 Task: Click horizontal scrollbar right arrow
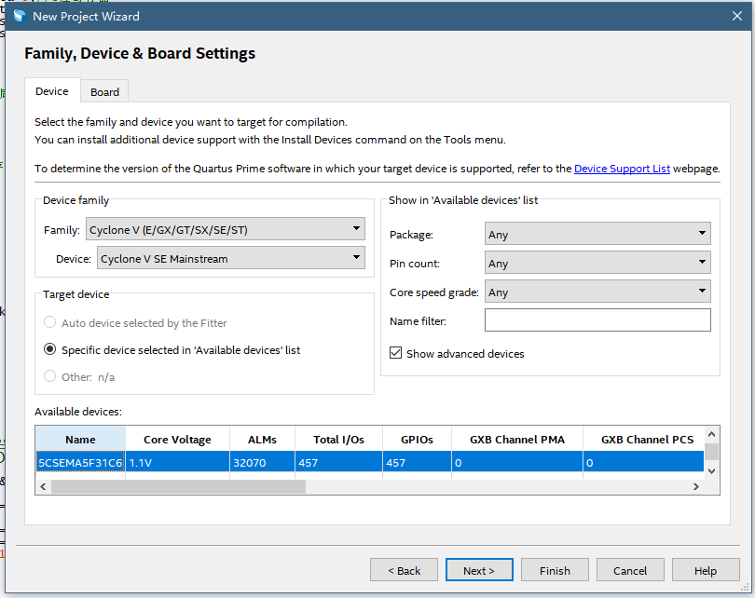coord(695,486)
